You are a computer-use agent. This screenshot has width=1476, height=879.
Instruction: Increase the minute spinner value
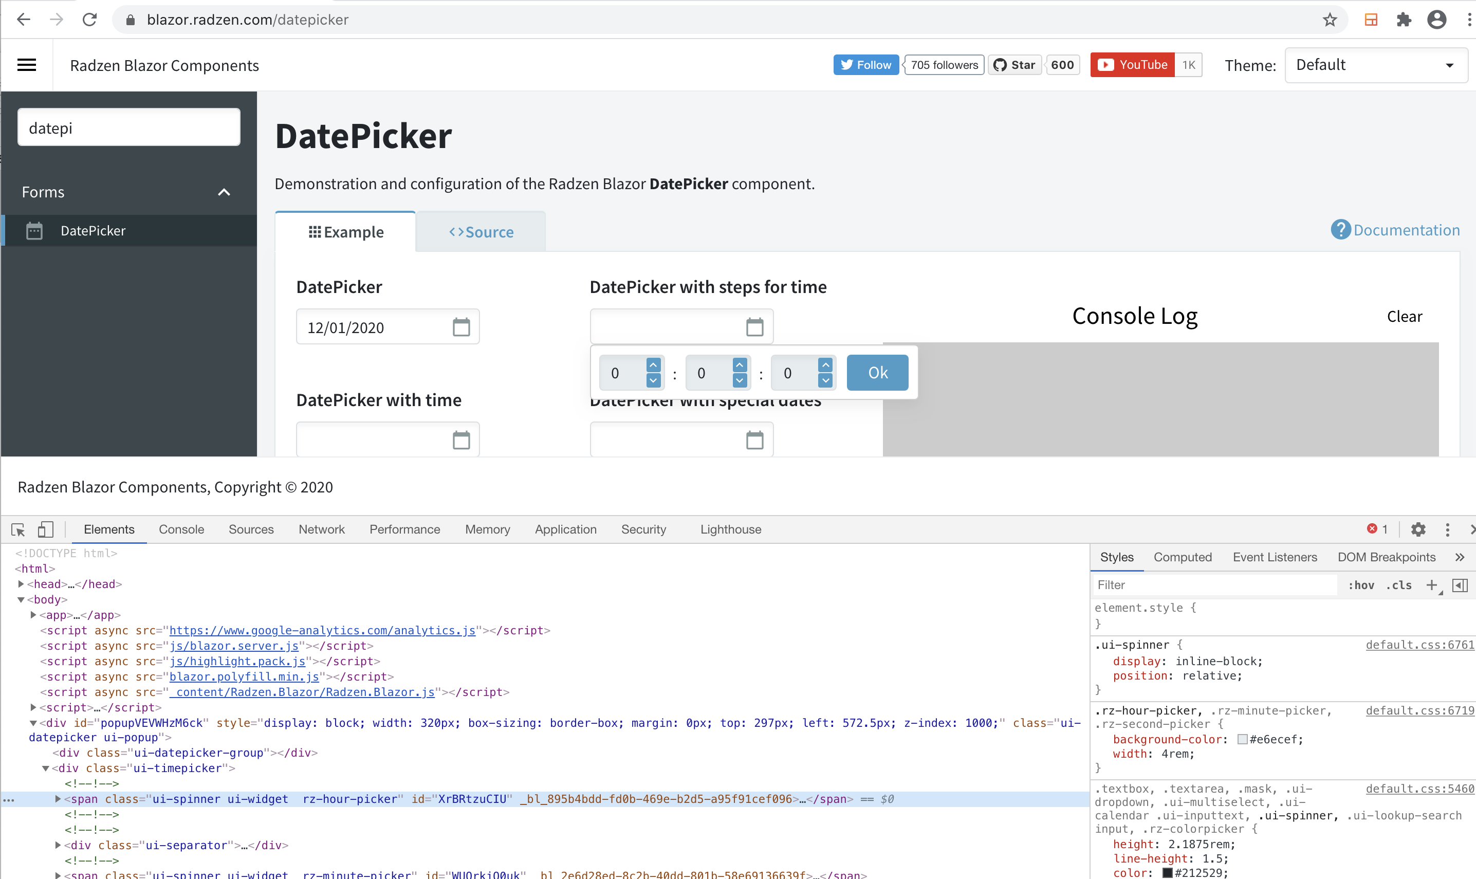coord(740,365)
